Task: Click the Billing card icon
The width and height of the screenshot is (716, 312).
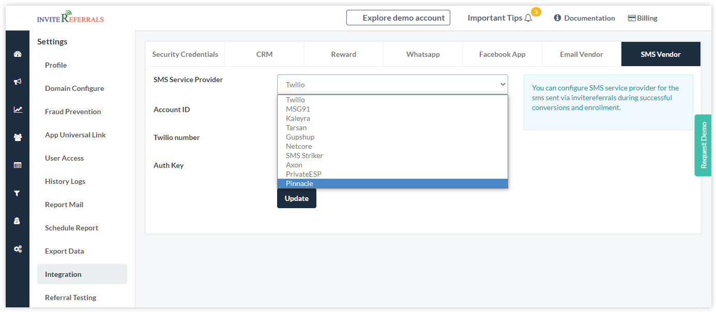Action: pos(632,18)
